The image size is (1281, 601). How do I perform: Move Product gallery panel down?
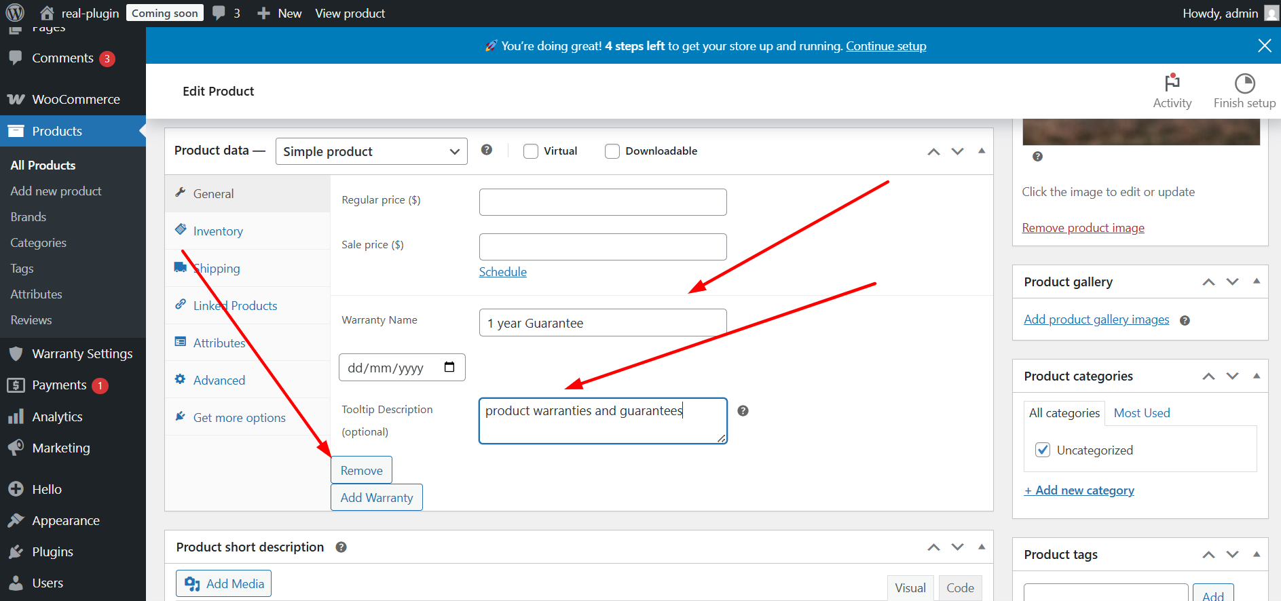[x=1232, y=282]
